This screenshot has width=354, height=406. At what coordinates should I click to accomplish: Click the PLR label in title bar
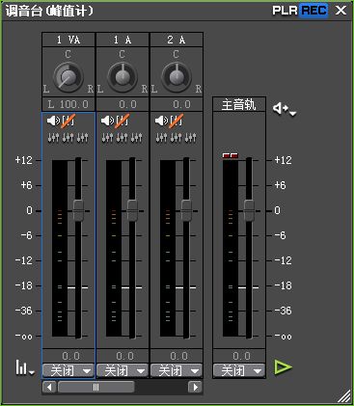285,11
